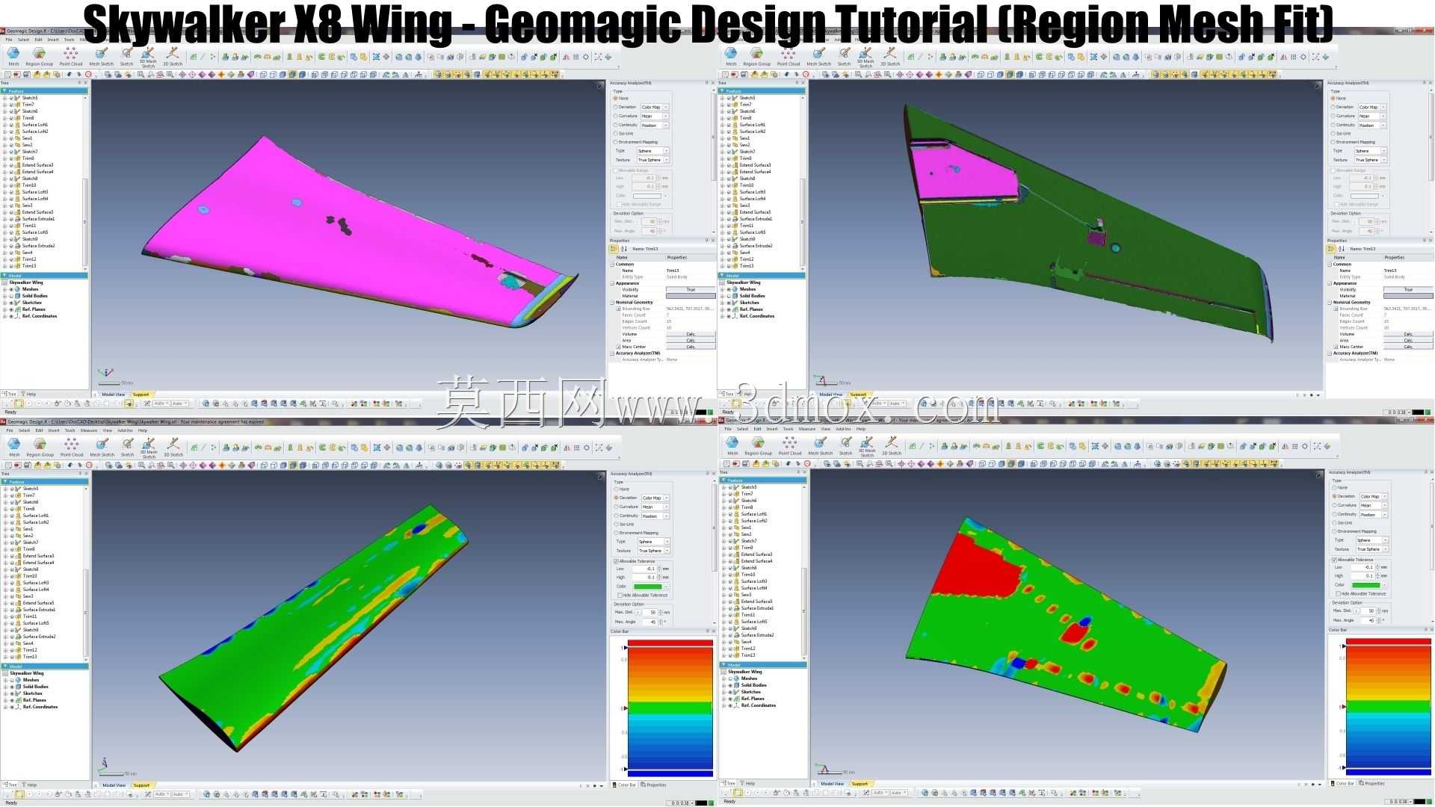This screenshot has width=1435, height=807.
Task: Click Calc. button for Area in top-left window
Action: pos(691,340)
